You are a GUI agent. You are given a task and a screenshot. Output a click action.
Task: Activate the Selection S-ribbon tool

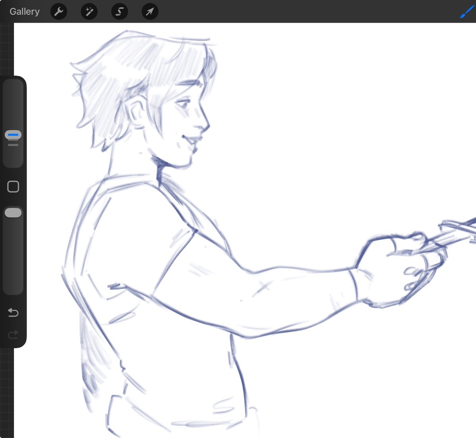(x=119, y=12)
